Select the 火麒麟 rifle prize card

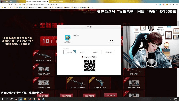point(44,56)
